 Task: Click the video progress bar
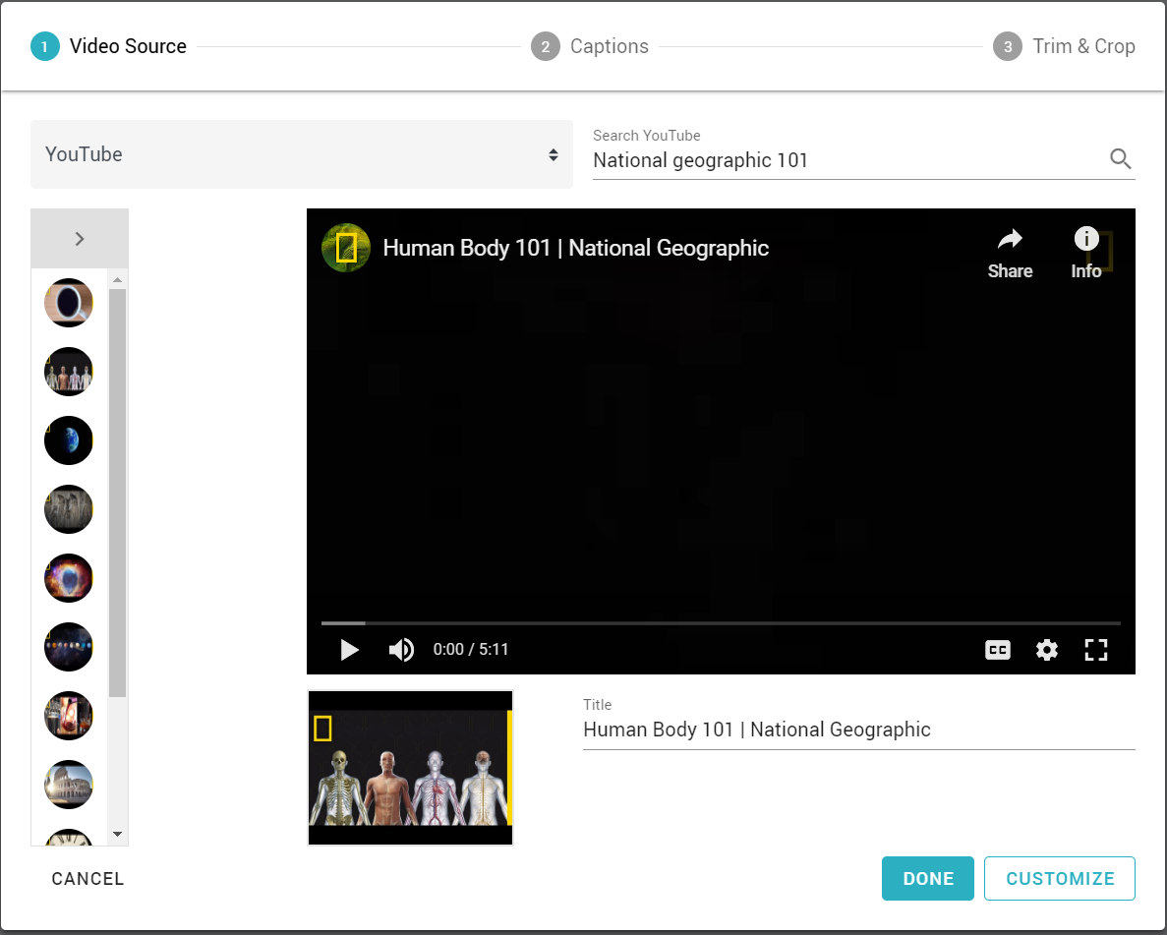pyautogui.click(x=722, y=623)
